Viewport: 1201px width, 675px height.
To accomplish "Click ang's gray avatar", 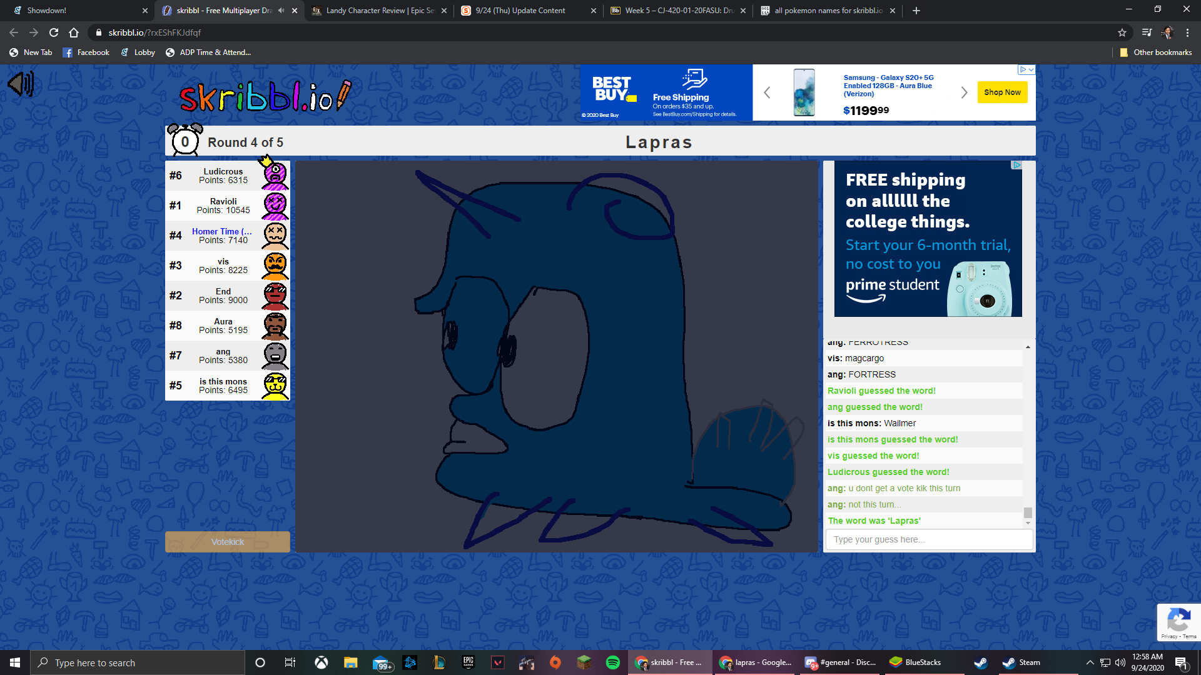I will (275, 356).
